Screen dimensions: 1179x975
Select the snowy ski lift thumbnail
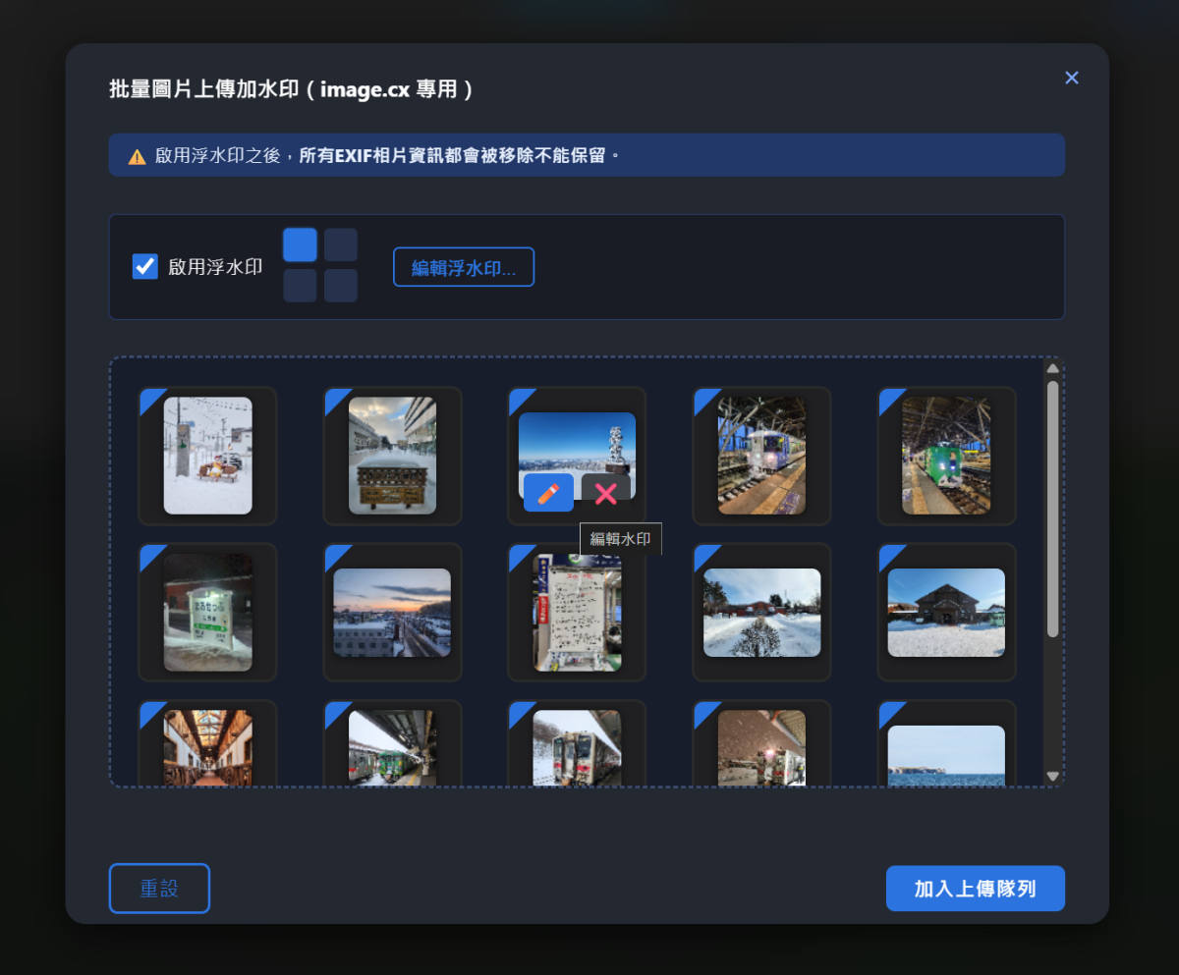pos(207,456)
